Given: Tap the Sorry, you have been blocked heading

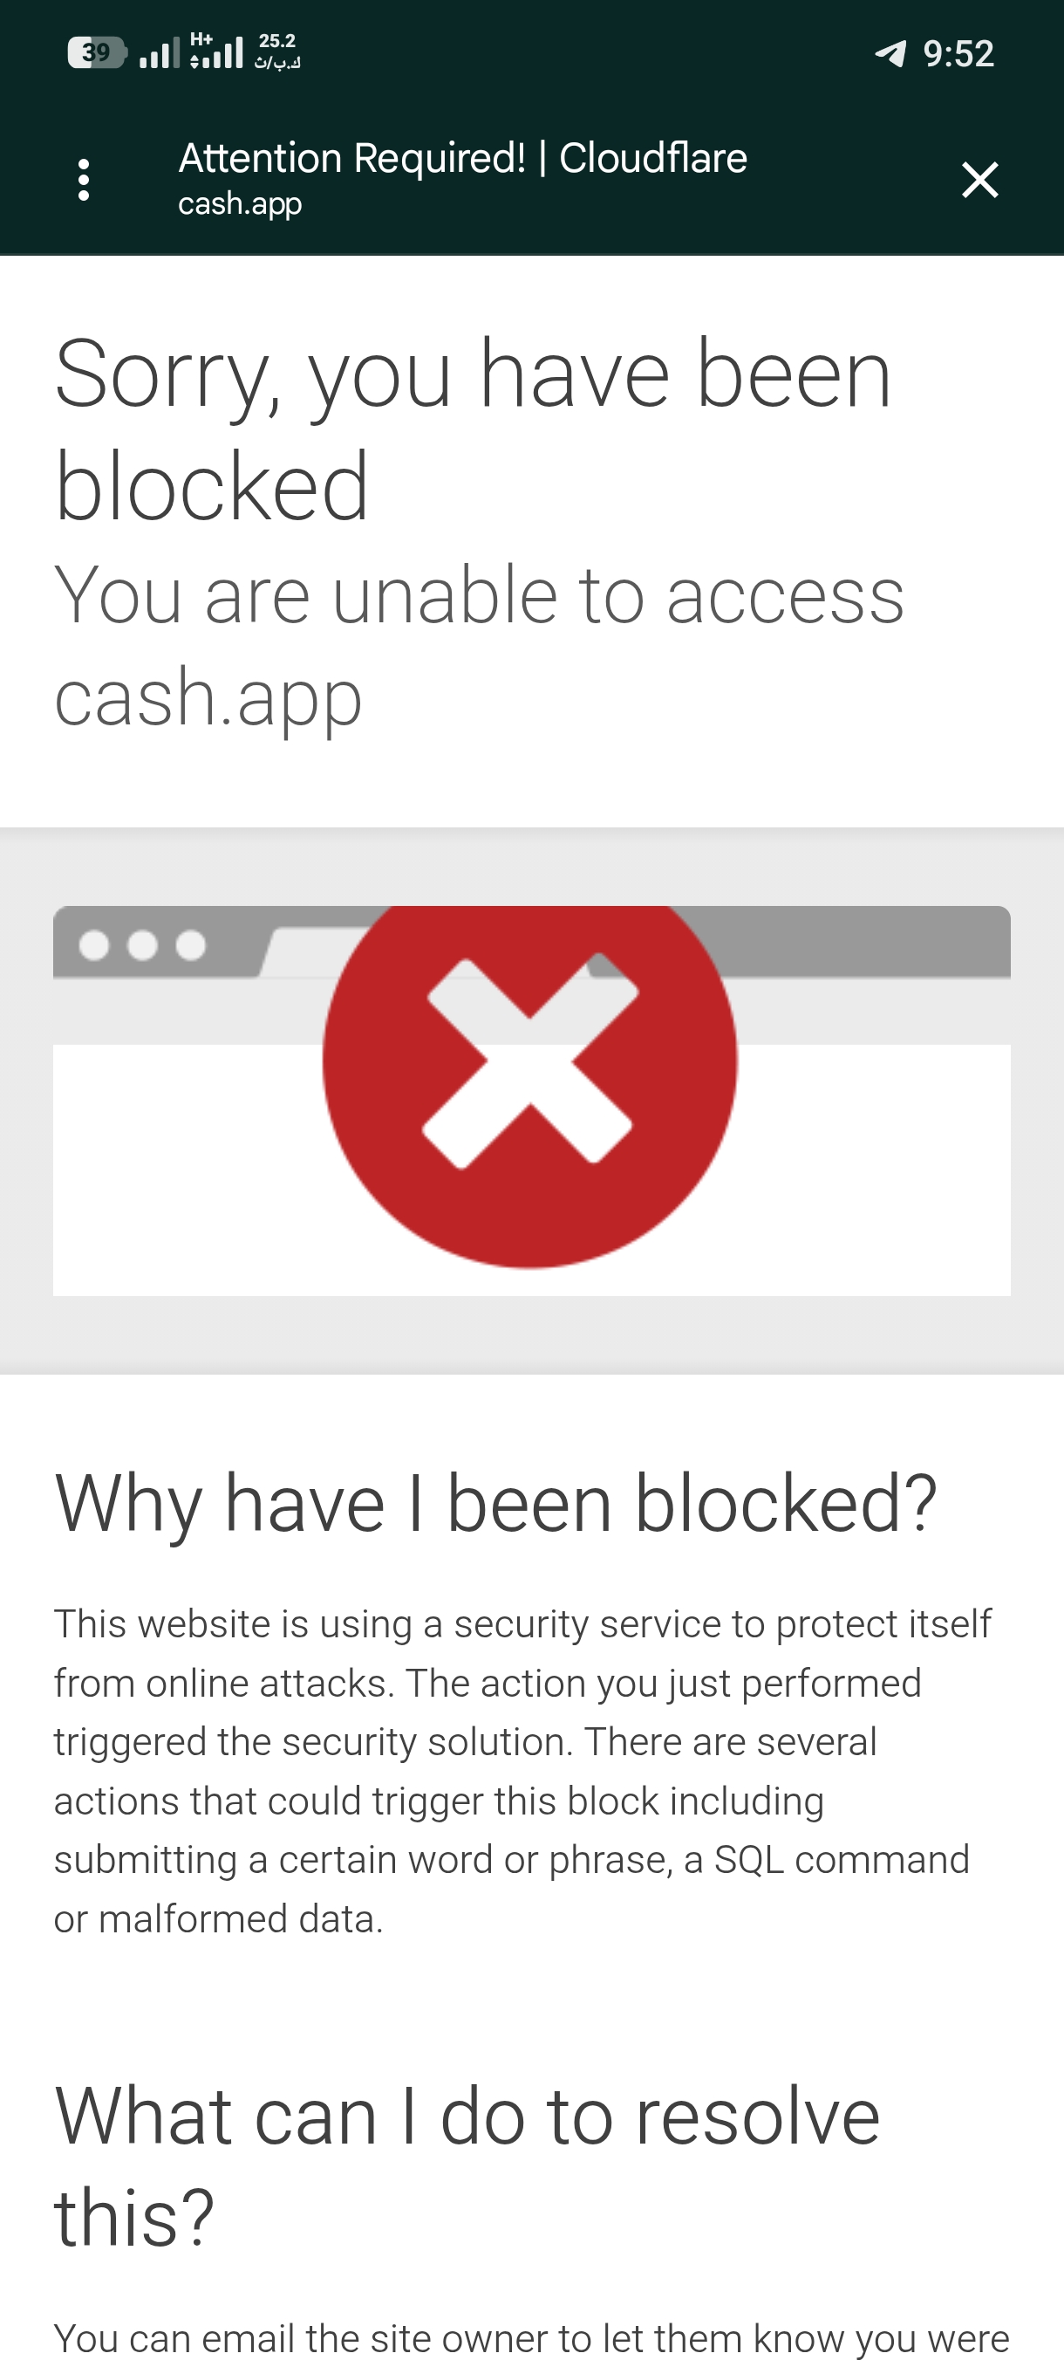Looking at the screenshot, I should pos(473,429).
